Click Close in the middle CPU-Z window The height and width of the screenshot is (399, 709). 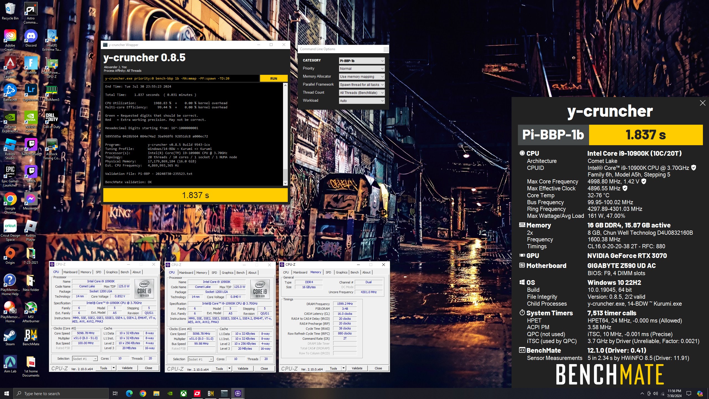tap(264, 369)
